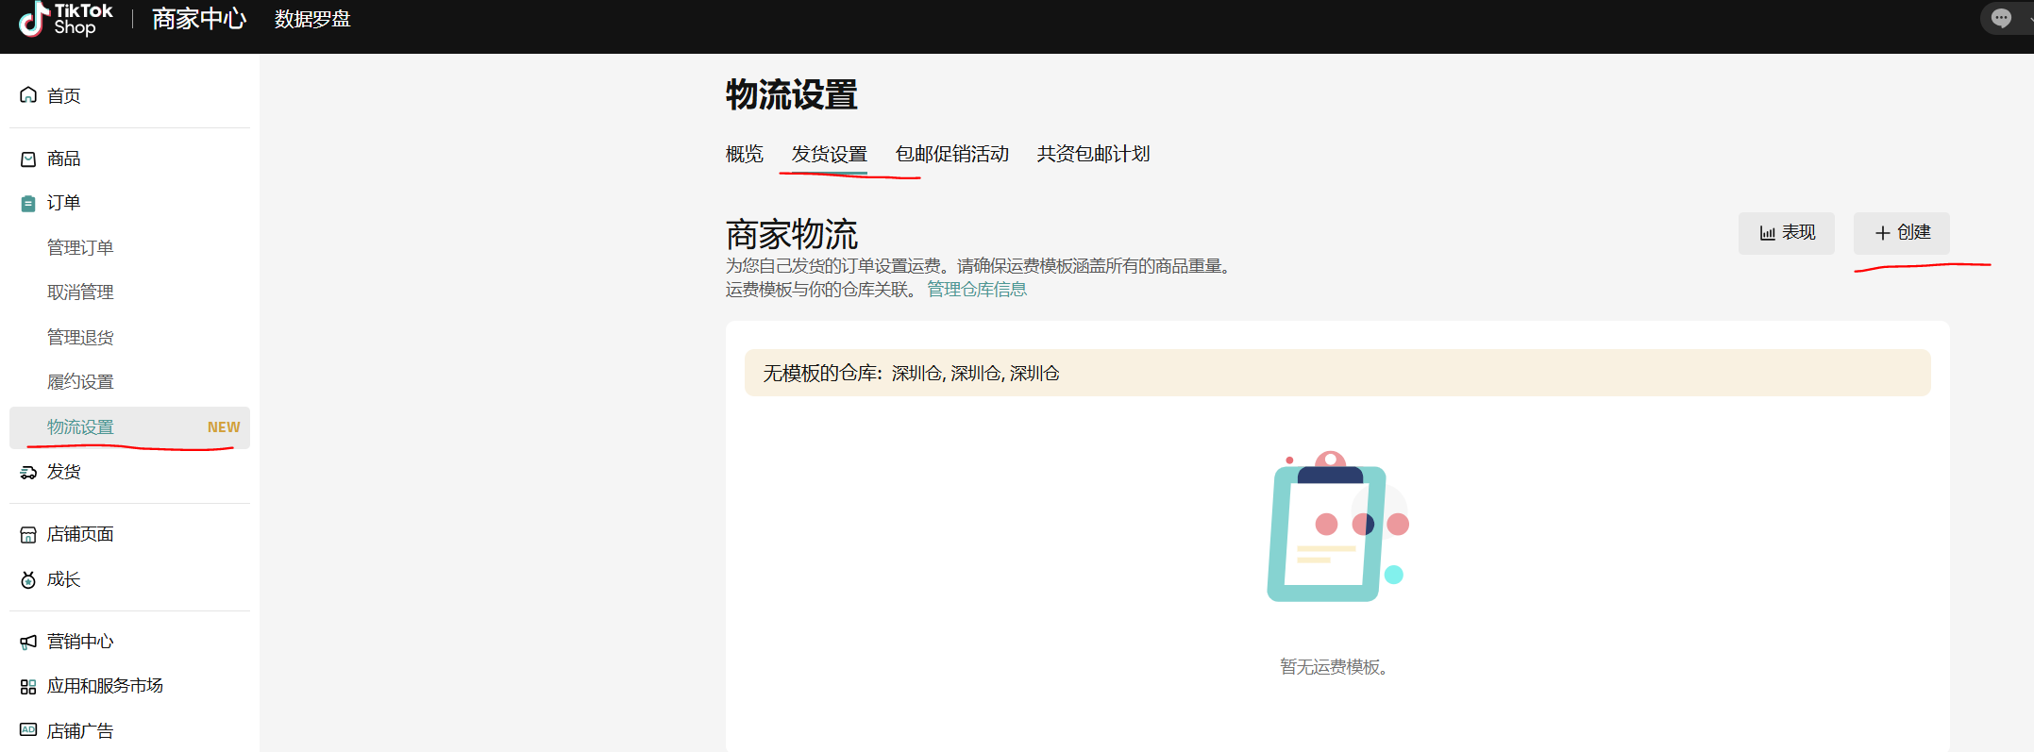Click the 表现 performance button
Screen dimensions: 2034x752
[1786, 233]
